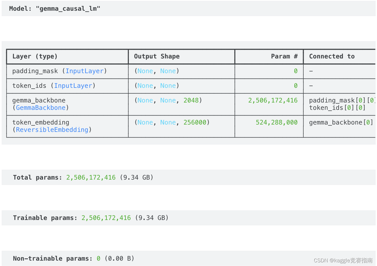Click the (0.00 B) size text
Viewport: 377px width, 266px height.
[x=119, y=259]
